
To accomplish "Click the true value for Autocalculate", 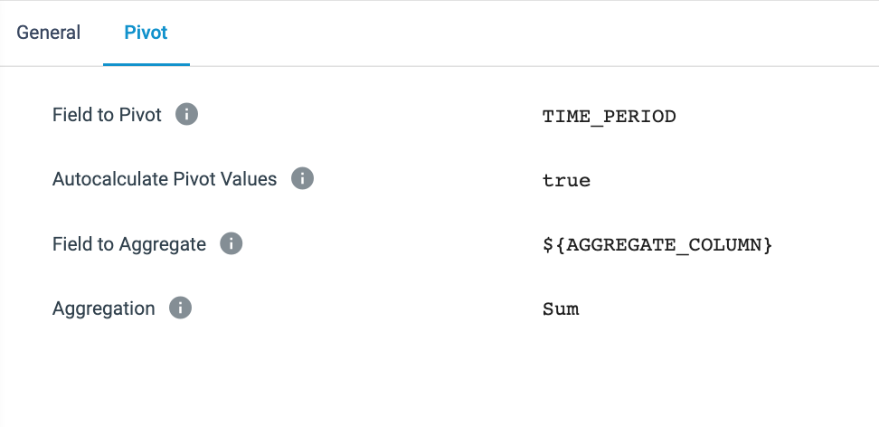I will pos(566,181).
